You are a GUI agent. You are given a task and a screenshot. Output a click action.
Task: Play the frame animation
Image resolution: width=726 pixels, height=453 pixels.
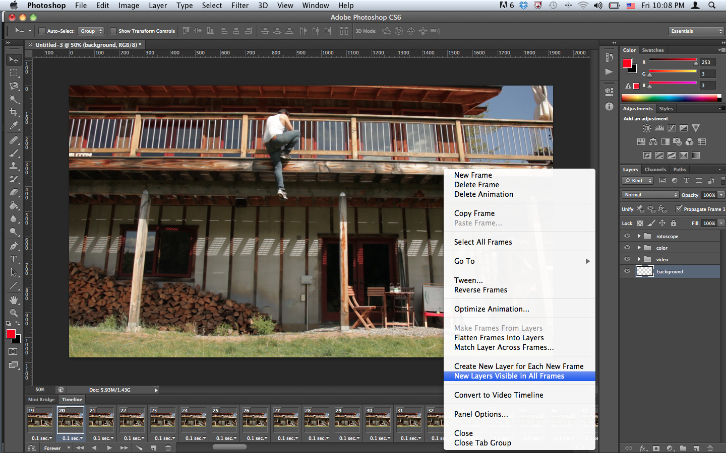click(x=109, y=448)
